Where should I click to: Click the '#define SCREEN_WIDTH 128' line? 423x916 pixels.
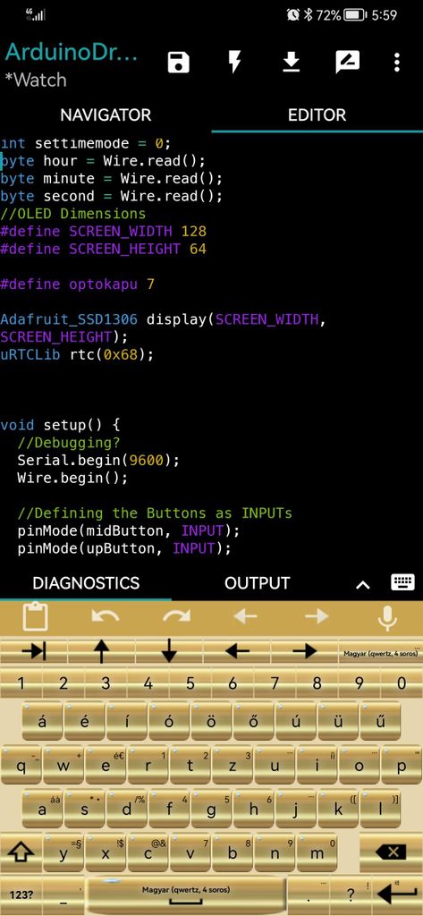(104, 232)
